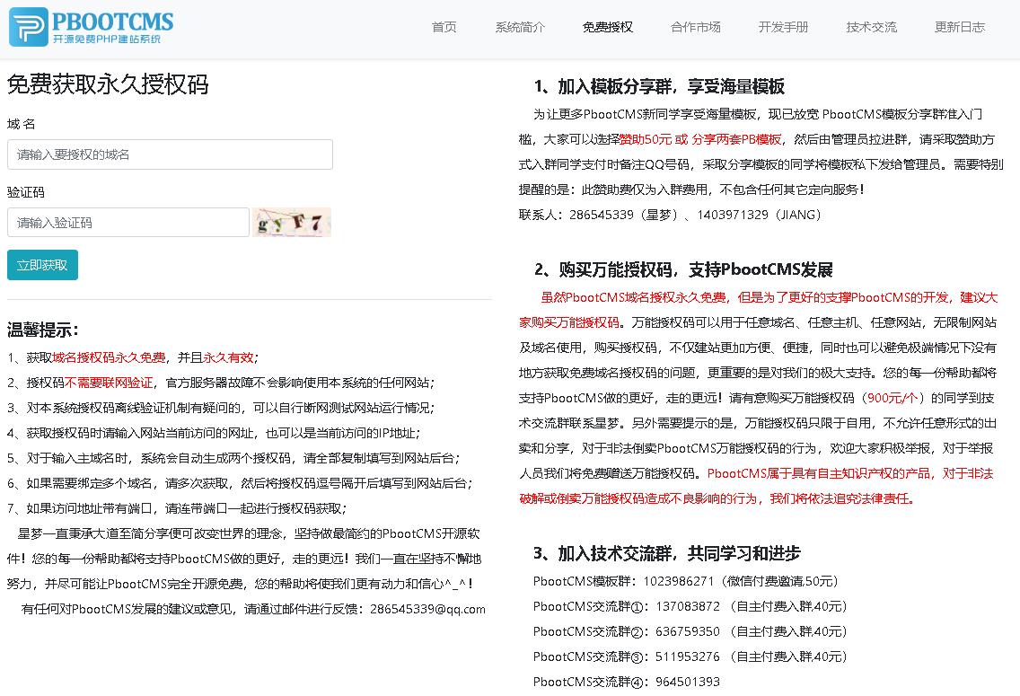Open the 系统简介 nav item
The height and width of the screenshot is (696, 1020).
click(x=520, y=27)
